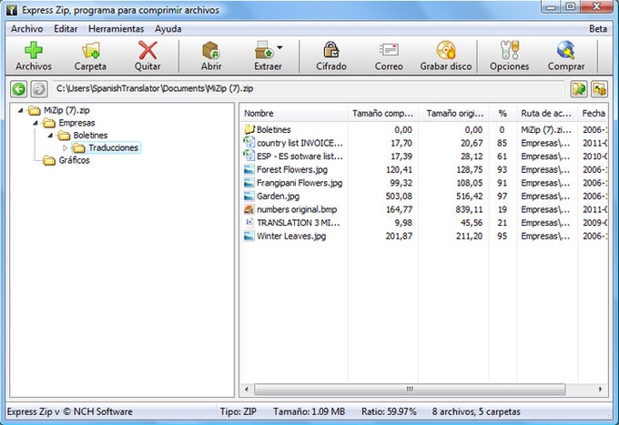
Task: Click the TRANSLATION 3 MI file icon
Action: (249, 223)
